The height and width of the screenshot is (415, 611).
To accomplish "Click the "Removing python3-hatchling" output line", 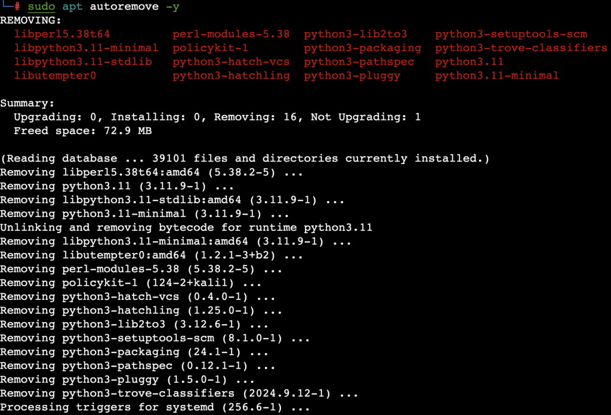I will coord(141,311).
